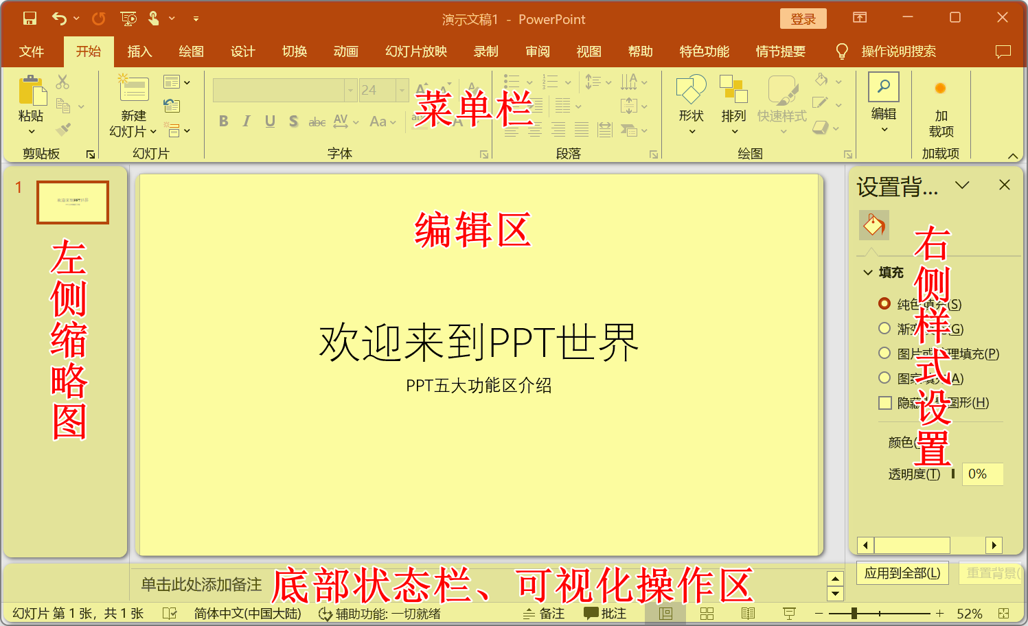The image size is (1028, 626).
Task: Click the Strikethrough abc icon
Action: tap(317, 121)
